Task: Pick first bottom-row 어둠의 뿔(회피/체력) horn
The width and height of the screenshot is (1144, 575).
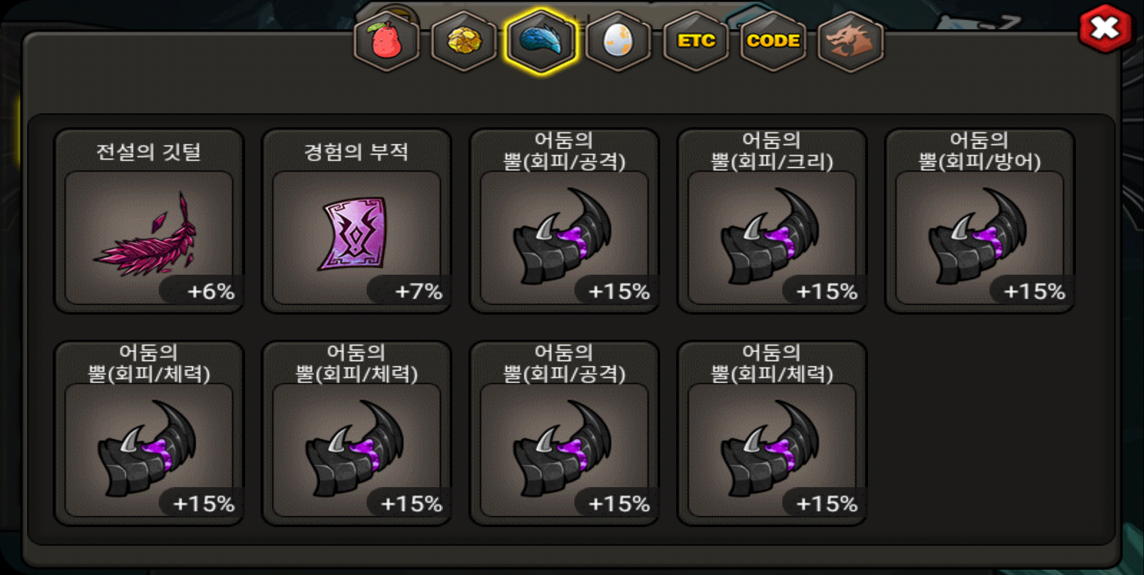Action: pos(149,433)
